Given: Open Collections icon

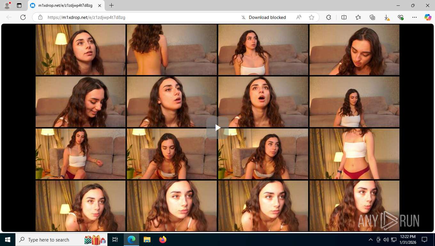Looking at the screenshot, I should pos(372,17).
